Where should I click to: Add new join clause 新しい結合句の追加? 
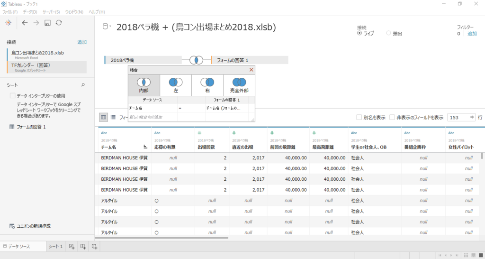pos(153,117)
